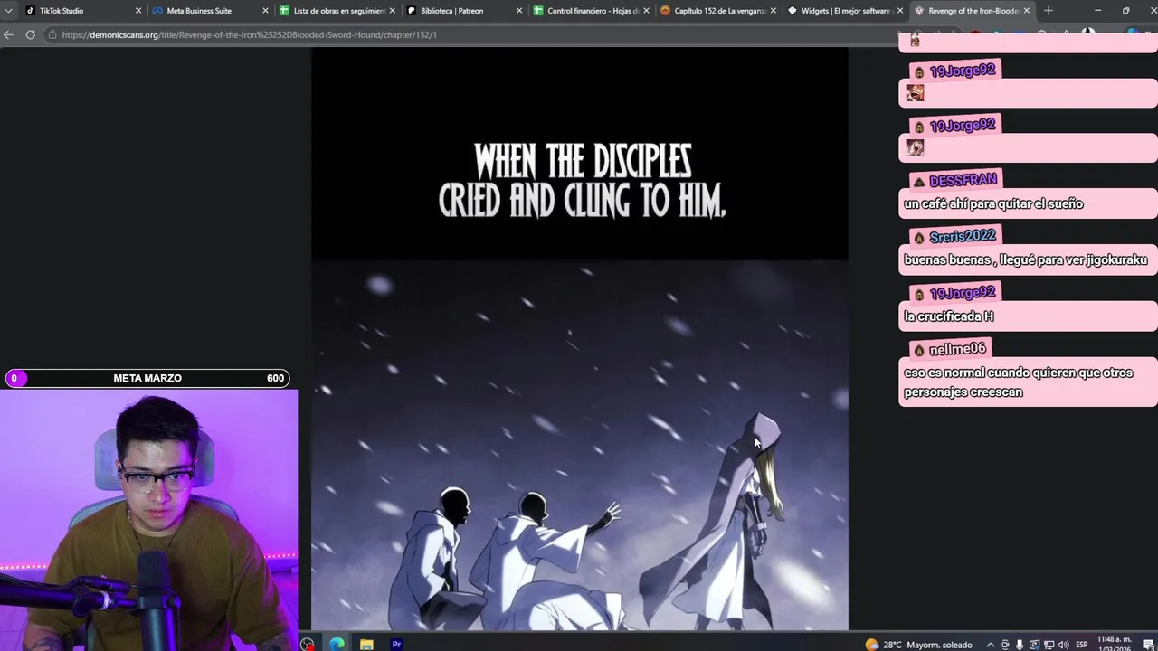Image resolution: width=1158 pixels, height=651 pixels.
Task: Open the weather widget showing 28°C
Action: 918,645
